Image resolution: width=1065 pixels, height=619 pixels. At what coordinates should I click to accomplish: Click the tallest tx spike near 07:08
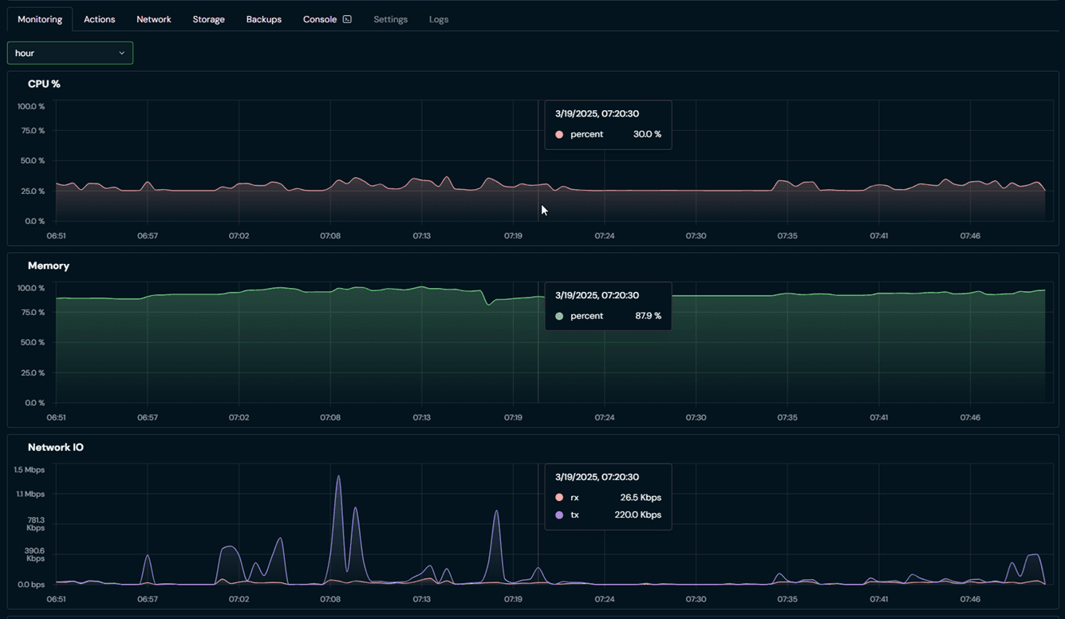pyautogui.click(x=339, y=477)
